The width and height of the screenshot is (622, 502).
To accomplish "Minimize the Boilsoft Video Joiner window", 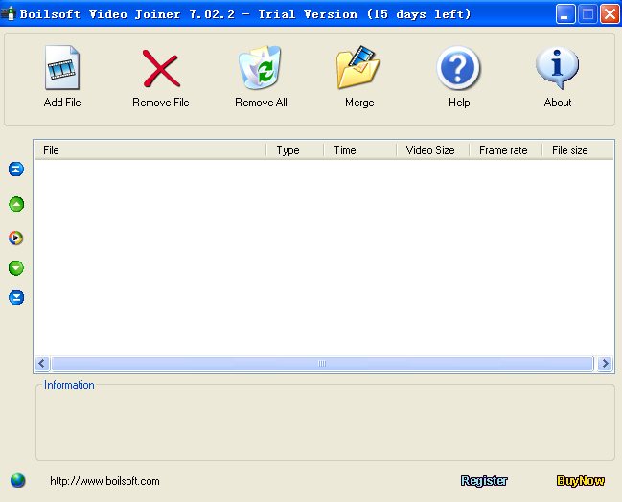I will [565, 14].
